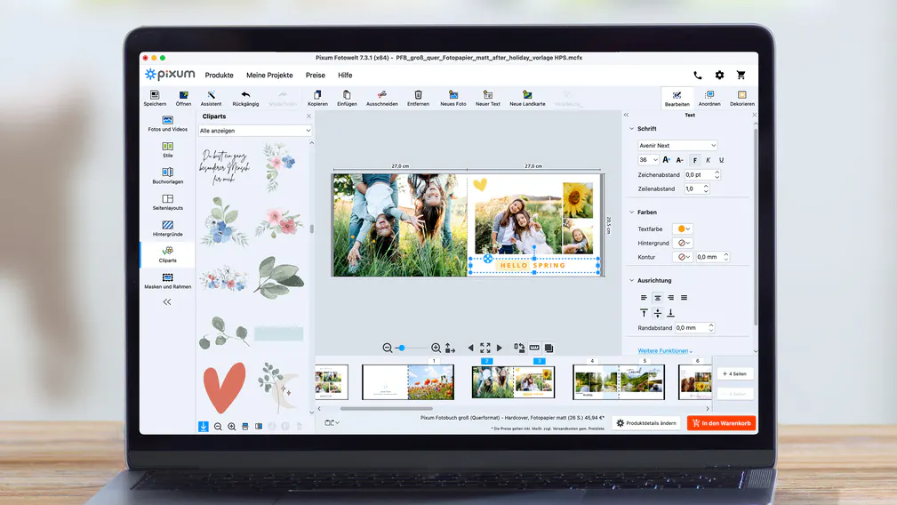Open the Alle anzeigen clipart filter dropdown
Screen dimensions: 897x505
255,131
